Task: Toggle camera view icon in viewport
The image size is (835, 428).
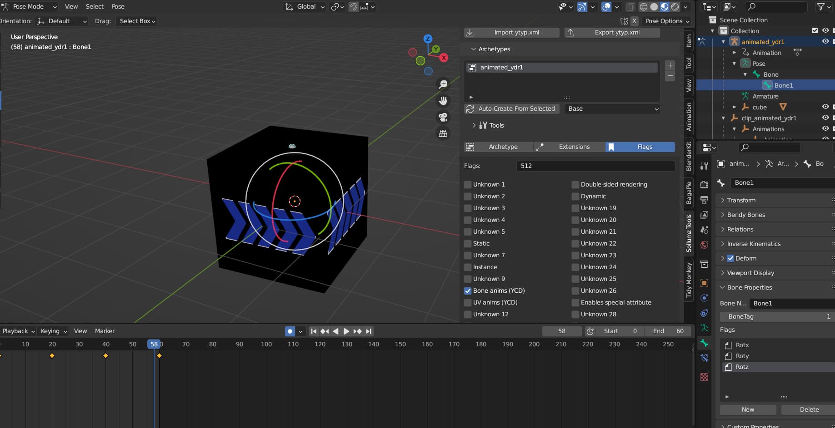Action: (x=443, y=117)
